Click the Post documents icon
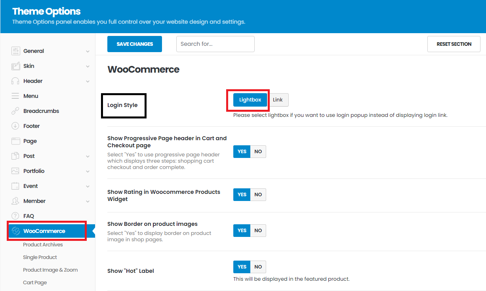This screenshot has width=486, height=291. pos(15,156)
